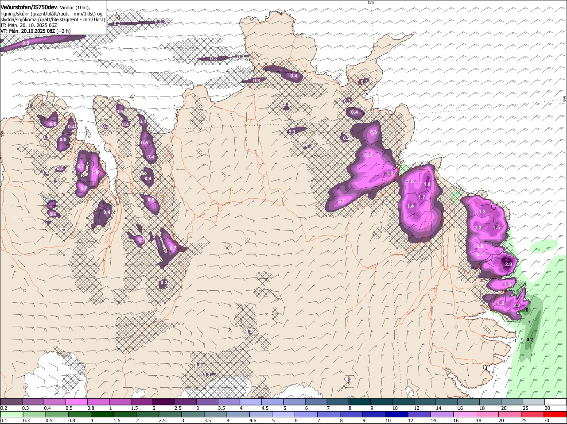Click the 2.8 precipitation value on the map
This screenshot has width=567, height=424.
tap(509, 264)
